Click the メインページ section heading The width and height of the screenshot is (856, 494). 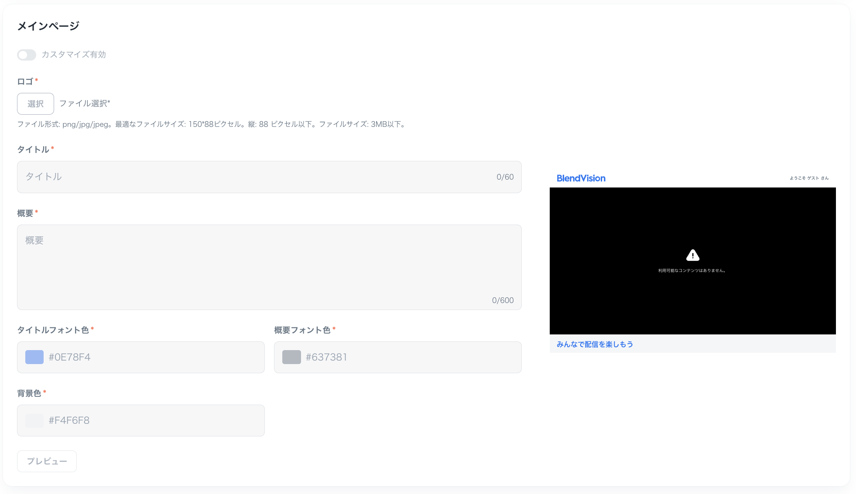pyautogui.click(x=48, y=26)
